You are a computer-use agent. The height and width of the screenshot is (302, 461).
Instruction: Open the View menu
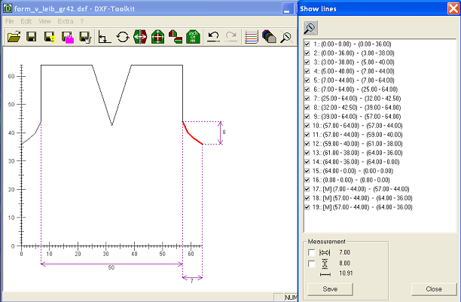(x=45, y=21)
